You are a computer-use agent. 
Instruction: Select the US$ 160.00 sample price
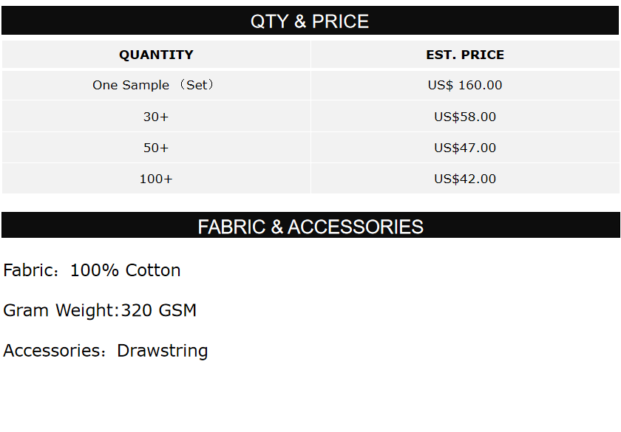tap(465, 85)
